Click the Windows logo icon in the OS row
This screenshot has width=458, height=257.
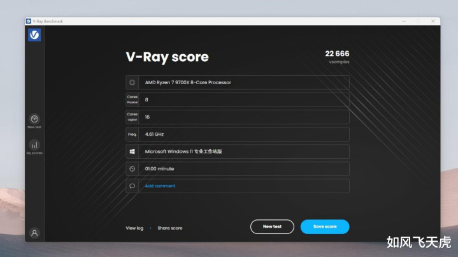pyautogui.click(x=132, y=151)
